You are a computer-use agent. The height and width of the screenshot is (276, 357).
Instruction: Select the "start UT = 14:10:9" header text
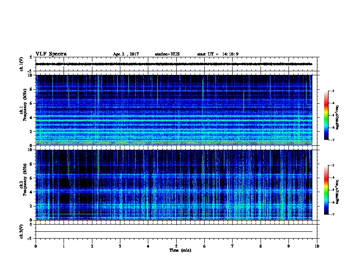[218, 54]
